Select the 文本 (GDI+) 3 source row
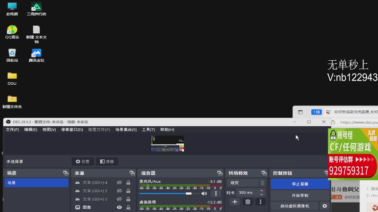The image size is (378, 212). pyautogui.click(x=103, y=191)
